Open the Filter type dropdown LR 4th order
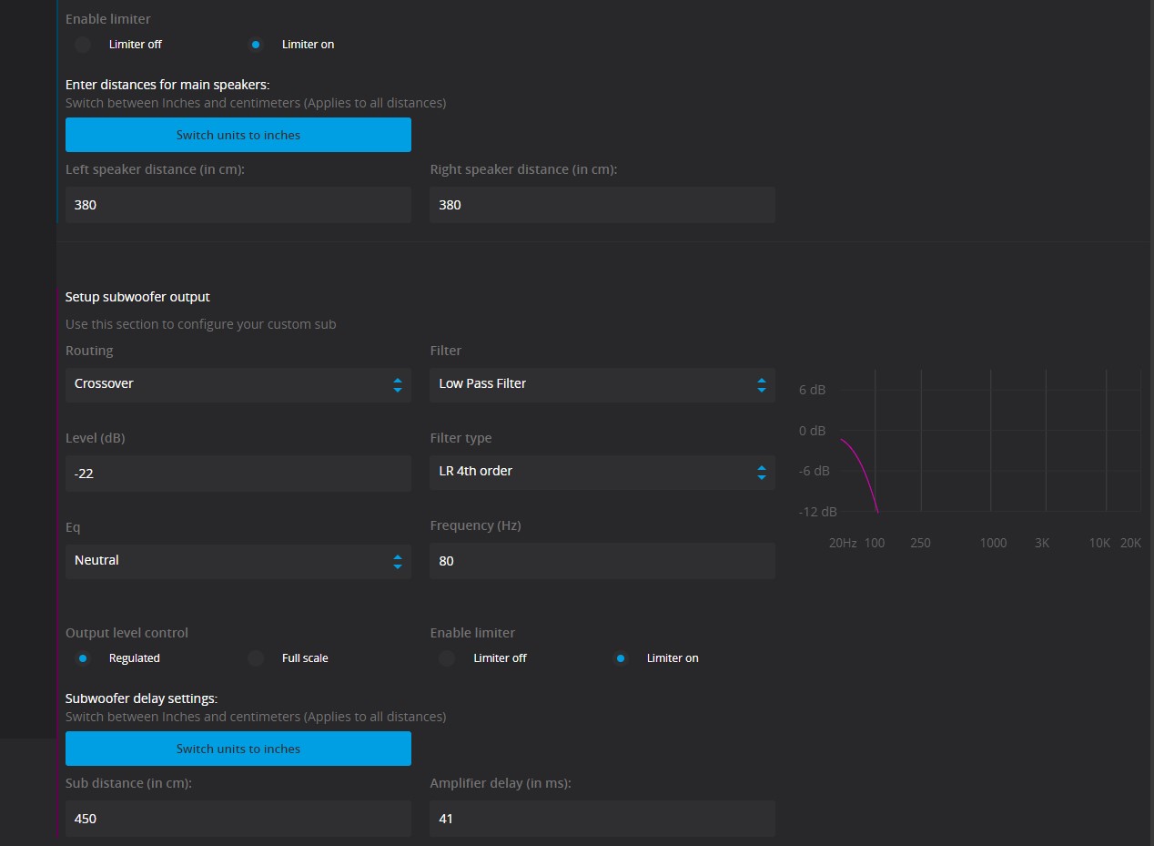Viewport: 1154px width, 846px height. [x=602, y=472]
